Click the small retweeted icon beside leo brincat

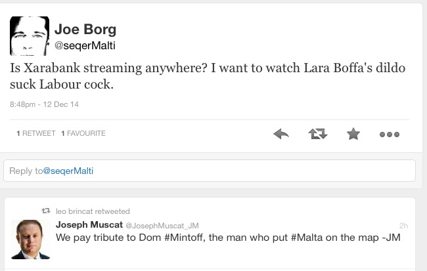coord(46,211)
